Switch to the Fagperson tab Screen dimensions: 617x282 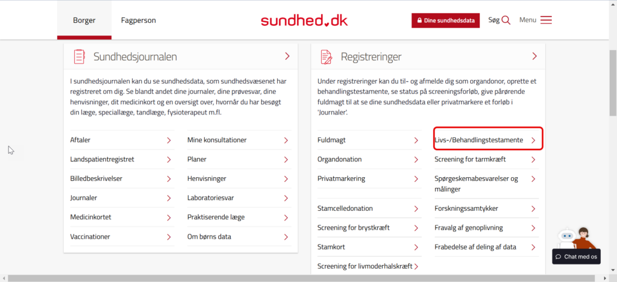(138, 20)
